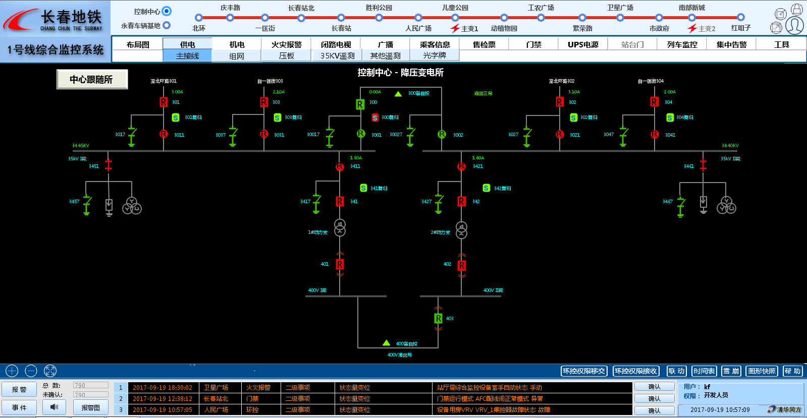Open the 火灾报警 menu
The width and height of the screenshot is (807, 418).
coord(286,44)
